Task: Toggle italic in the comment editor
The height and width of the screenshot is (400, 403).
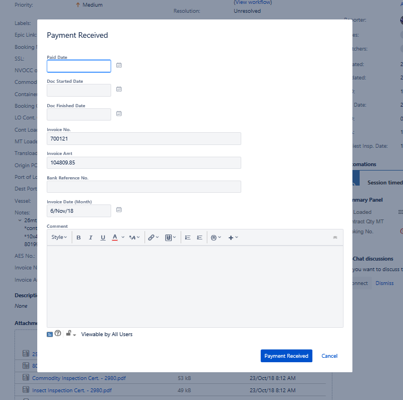Action: tap(91, 238)
